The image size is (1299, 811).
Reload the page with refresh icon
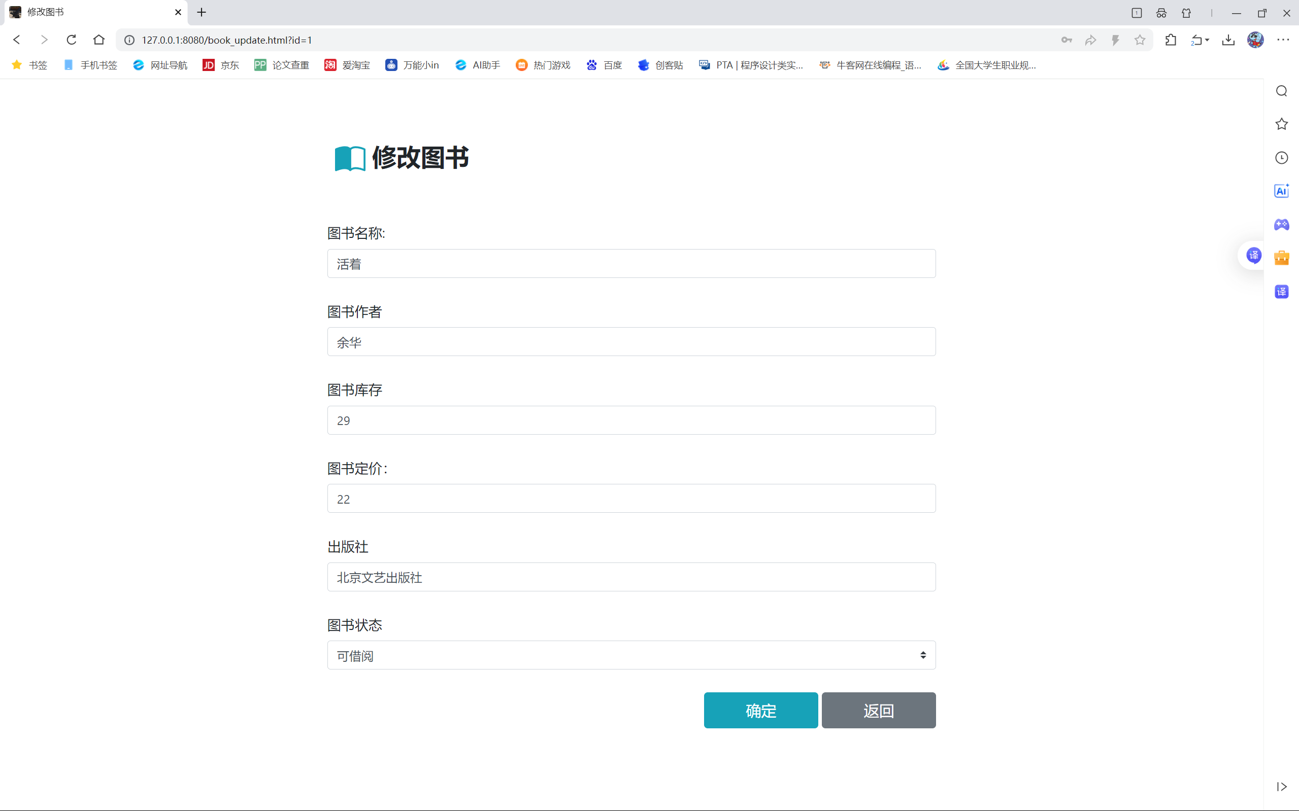(x=72, y=40)
